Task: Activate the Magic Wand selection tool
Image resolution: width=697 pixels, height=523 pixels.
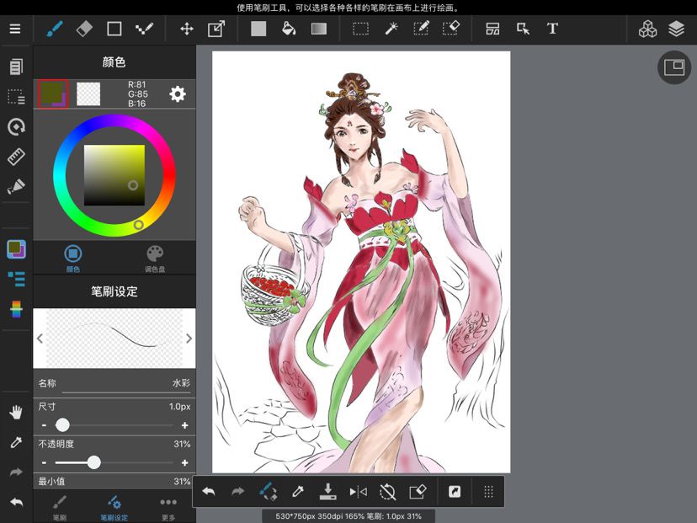Action: (x=391, y=29)
